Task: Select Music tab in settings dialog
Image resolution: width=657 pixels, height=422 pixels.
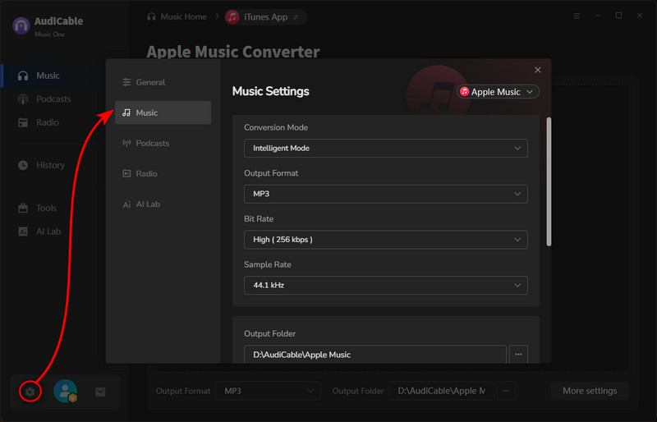Action: (163, 112)
